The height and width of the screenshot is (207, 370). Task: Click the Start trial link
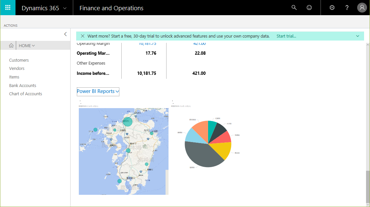coord(286,36)
